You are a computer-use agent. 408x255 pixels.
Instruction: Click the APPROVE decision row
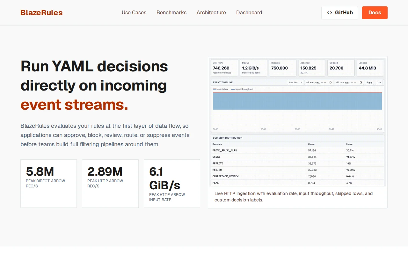coord(297,163)
